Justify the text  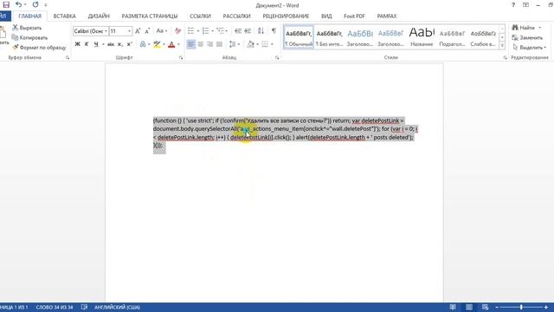(x=219, y=44)
